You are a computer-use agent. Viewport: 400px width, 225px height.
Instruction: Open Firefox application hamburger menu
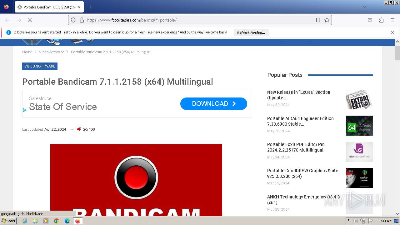[x=392, y=20]
